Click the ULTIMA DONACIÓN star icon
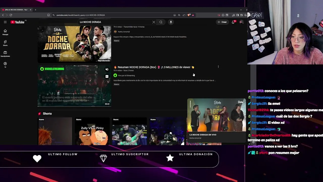323x182 pixels. [x=170, y=158]
